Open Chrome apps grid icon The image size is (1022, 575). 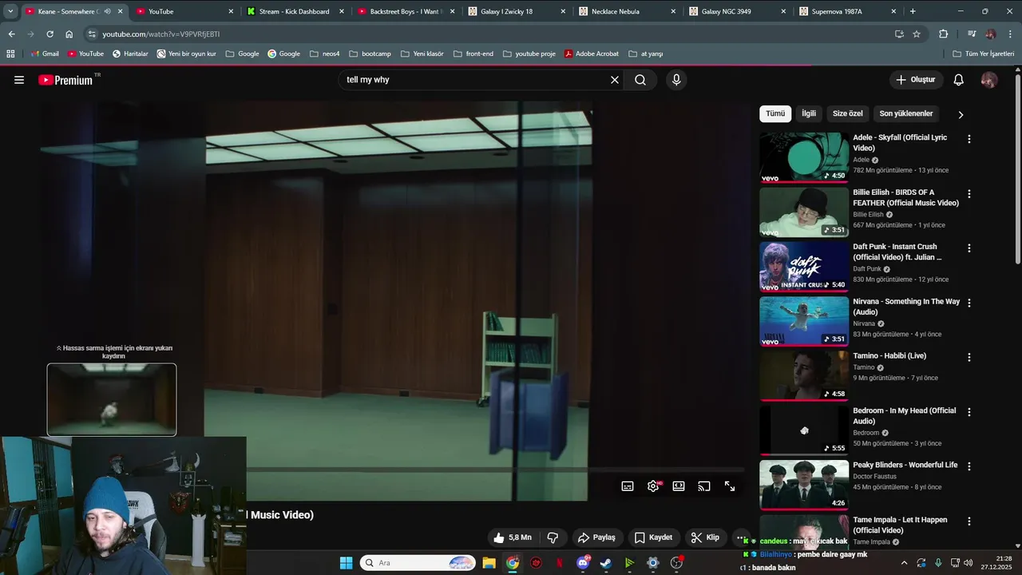[10, 54]
